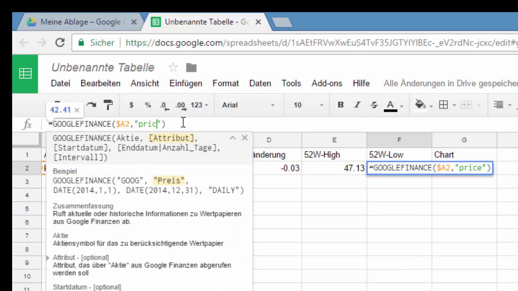Click the document title Unbenannte Tabelle
The image size is (518, 291).
(103, 67)
